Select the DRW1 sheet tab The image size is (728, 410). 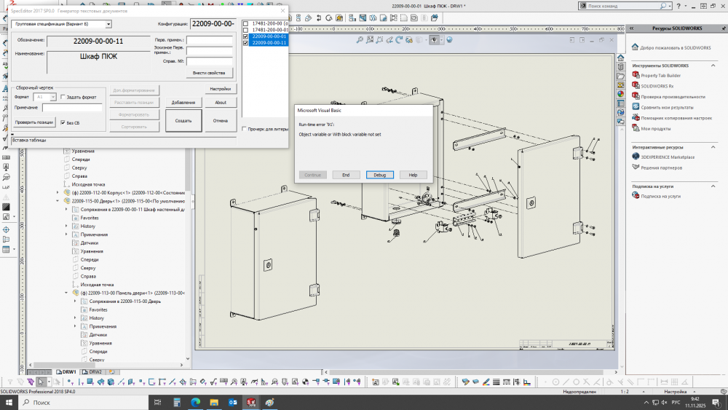point(69,371)
